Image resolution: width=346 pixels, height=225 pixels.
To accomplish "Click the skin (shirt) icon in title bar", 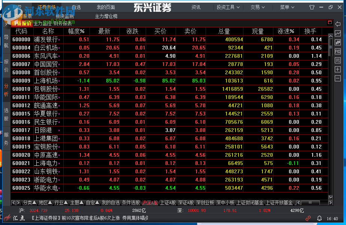I will click(x=312, y=7).
